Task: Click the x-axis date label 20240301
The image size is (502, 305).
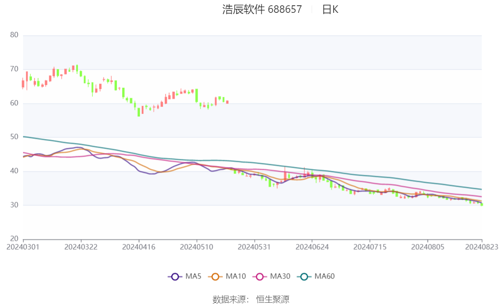Action: click(23, 247)
